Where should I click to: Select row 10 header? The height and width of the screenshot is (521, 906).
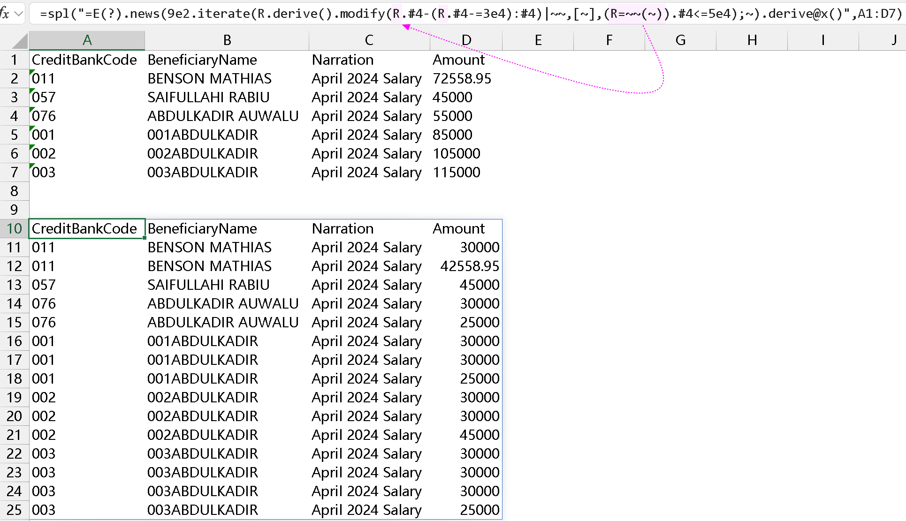(14, 228)
